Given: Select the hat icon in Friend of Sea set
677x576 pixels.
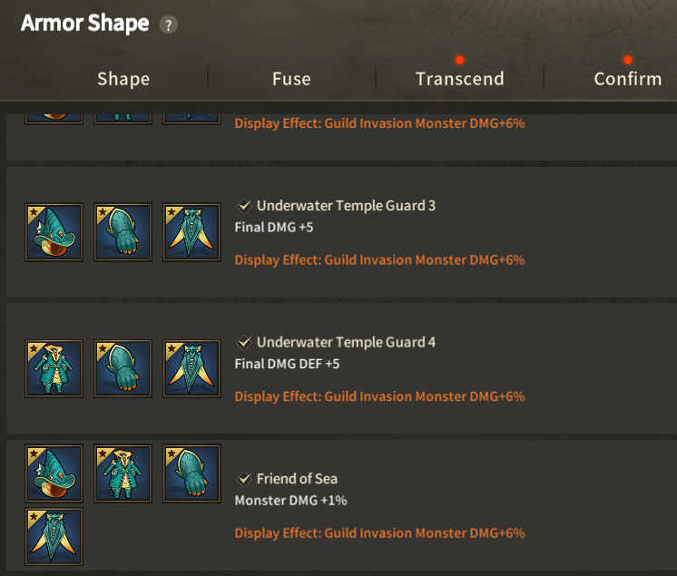Looking at the screenshot, I should [x=54, y=473].
